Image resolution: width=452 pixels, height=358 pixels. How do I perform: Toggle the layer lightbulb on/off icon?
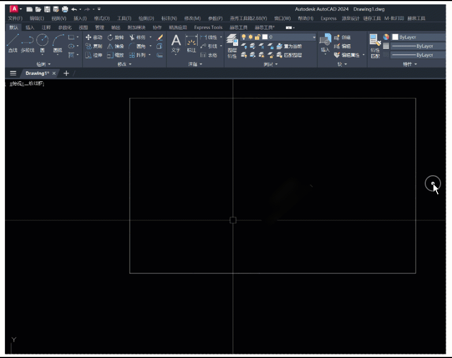point(244,37)
